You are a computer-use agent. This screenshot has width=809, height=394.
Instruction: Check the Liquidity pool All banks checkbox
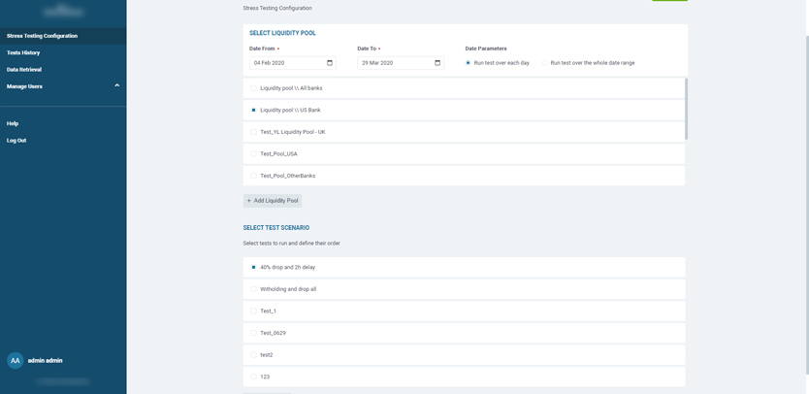tap(254, 88)
